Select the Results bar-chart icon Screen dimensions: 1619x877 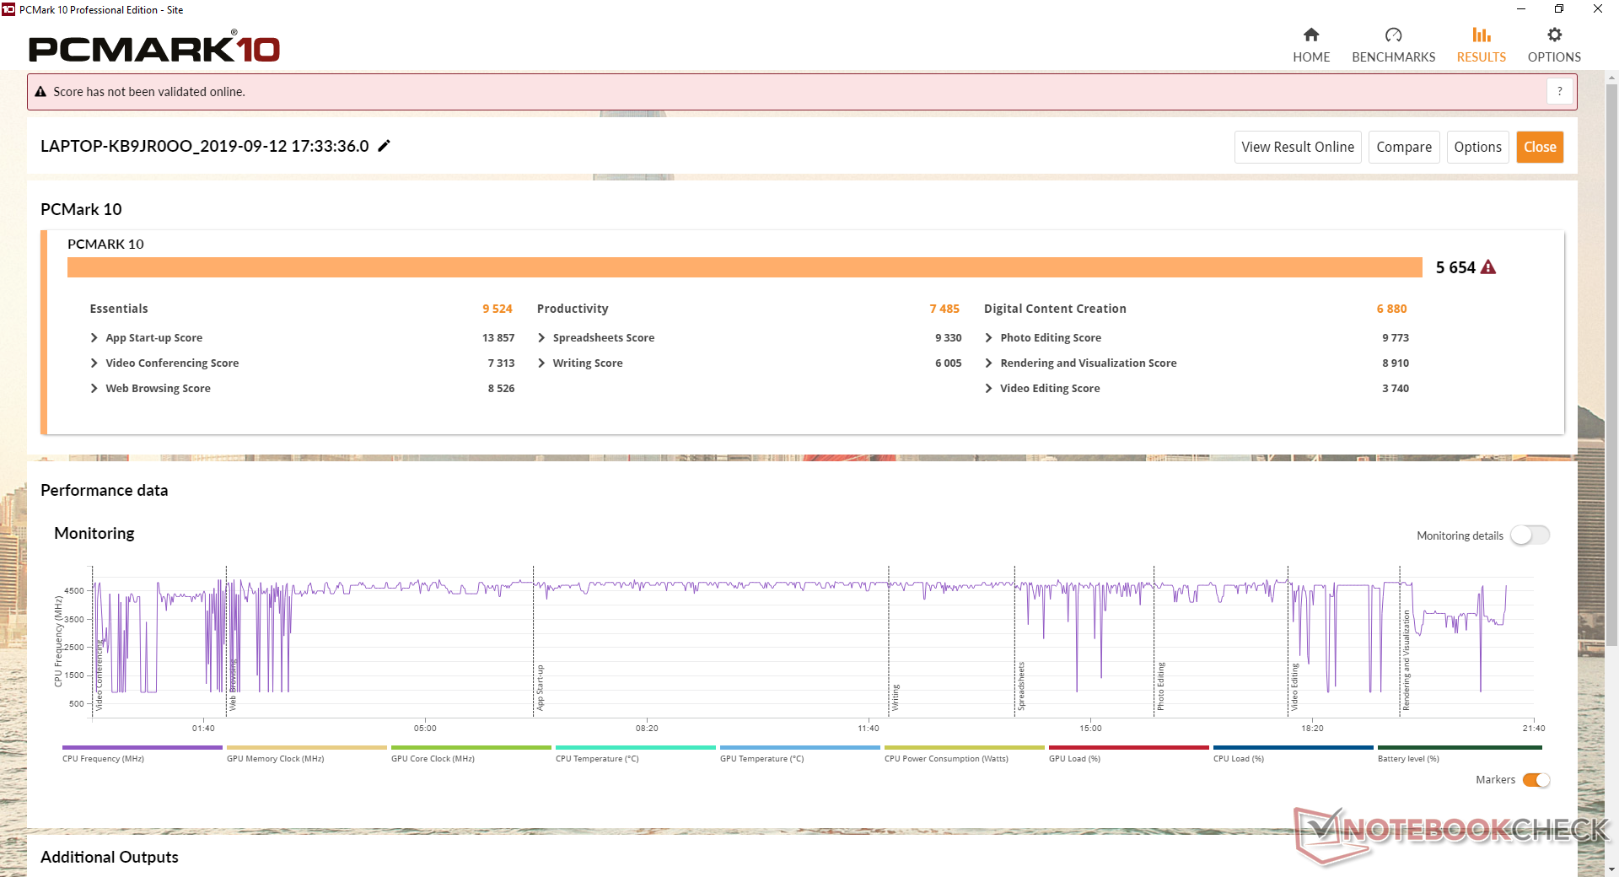pyautogui.click(x=1481, y=35)
